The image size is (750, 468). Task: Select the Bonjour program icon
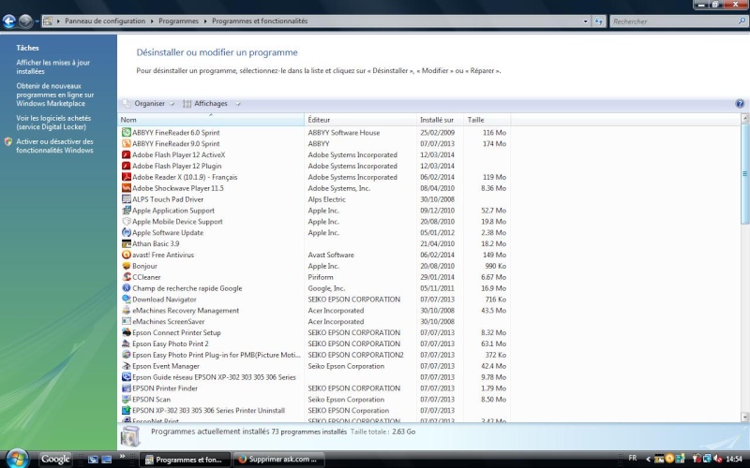pos(127,266)
